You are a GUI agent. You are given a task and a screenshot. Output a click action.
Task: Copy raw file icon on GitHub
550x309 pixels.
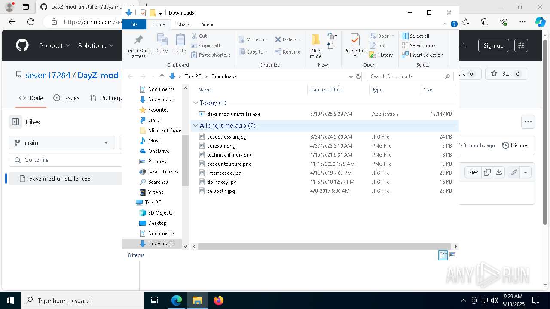[x=487, y=172]
